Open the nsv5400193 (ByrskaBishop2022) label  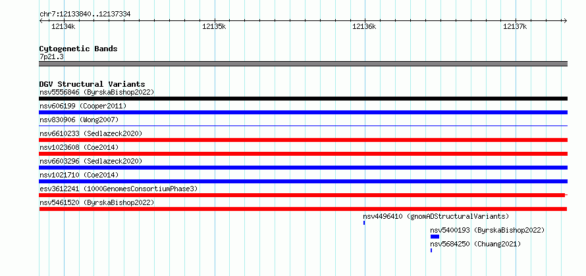[x=487, y=230]
